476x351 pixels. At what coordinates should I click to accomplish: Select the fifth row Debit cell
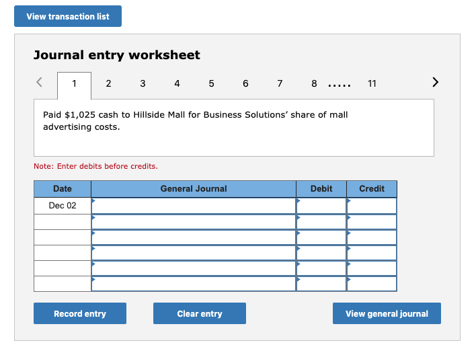click(x=321, y=268)
